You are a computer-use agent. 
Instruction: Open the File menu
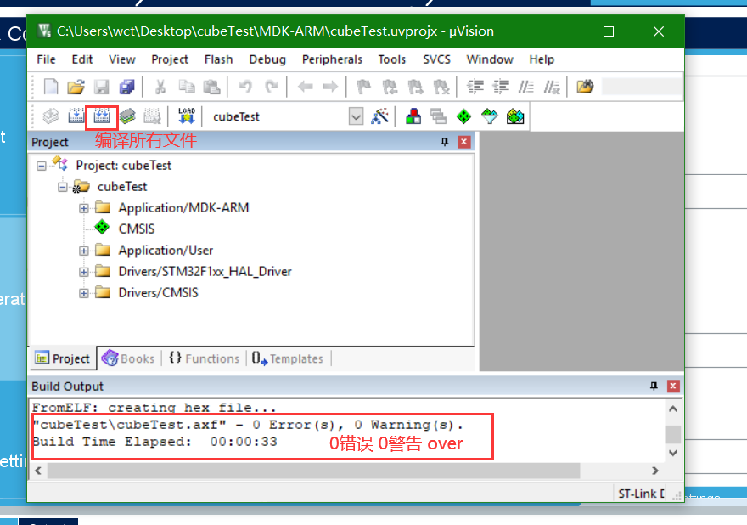(x=46, y=59)
